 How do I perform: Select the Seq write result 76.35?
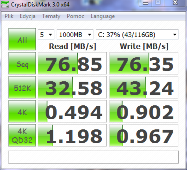coord(143,63)
